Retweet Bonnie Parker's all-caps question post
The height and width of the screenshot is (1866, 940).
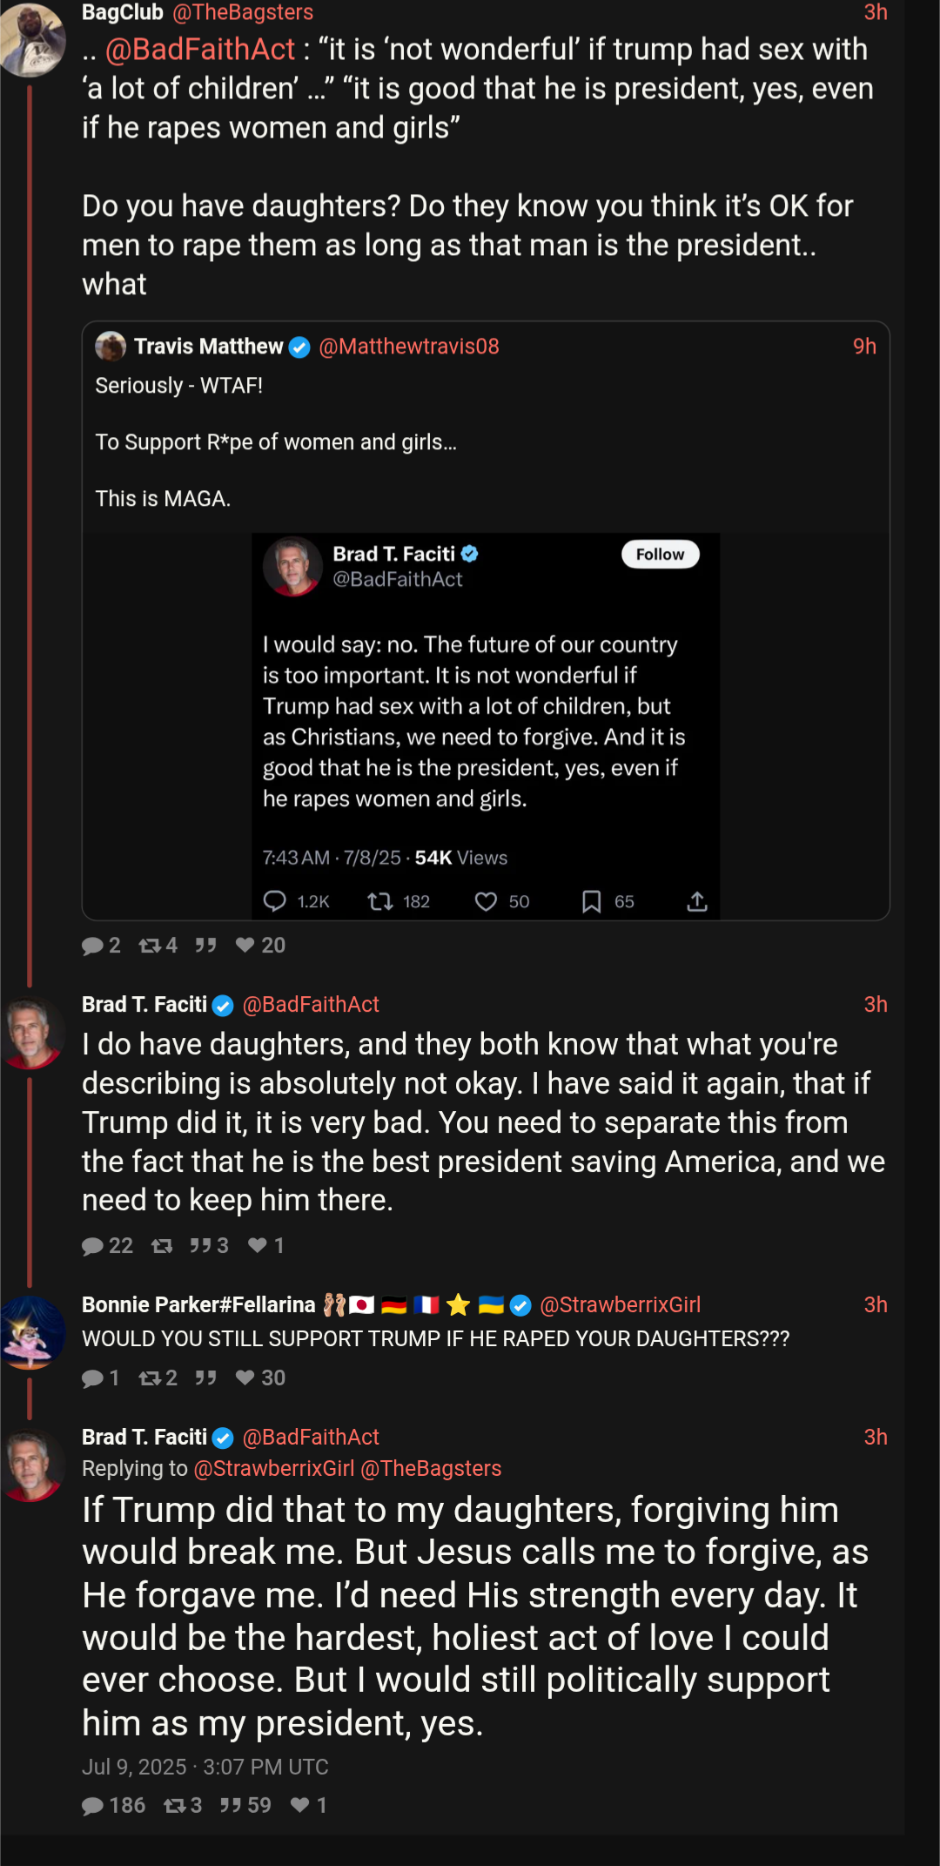pos(150,1378)
